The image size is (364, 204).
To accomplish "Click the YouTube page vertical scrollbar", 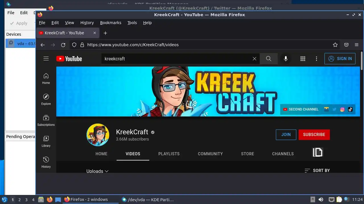I will click(x=362, y=60).
